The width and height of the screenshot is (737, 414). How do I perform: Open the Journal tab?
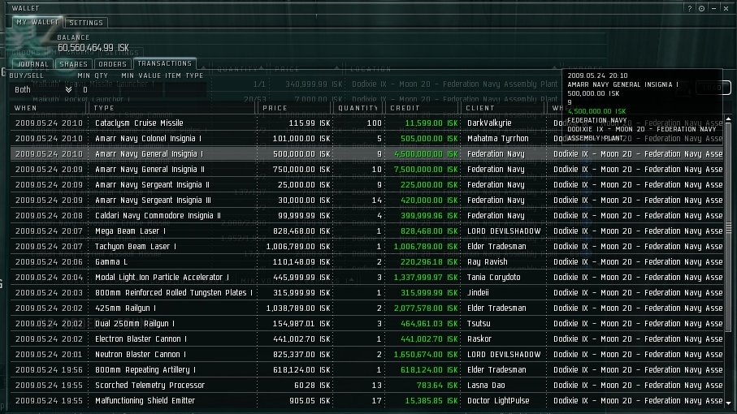(33, 64)
